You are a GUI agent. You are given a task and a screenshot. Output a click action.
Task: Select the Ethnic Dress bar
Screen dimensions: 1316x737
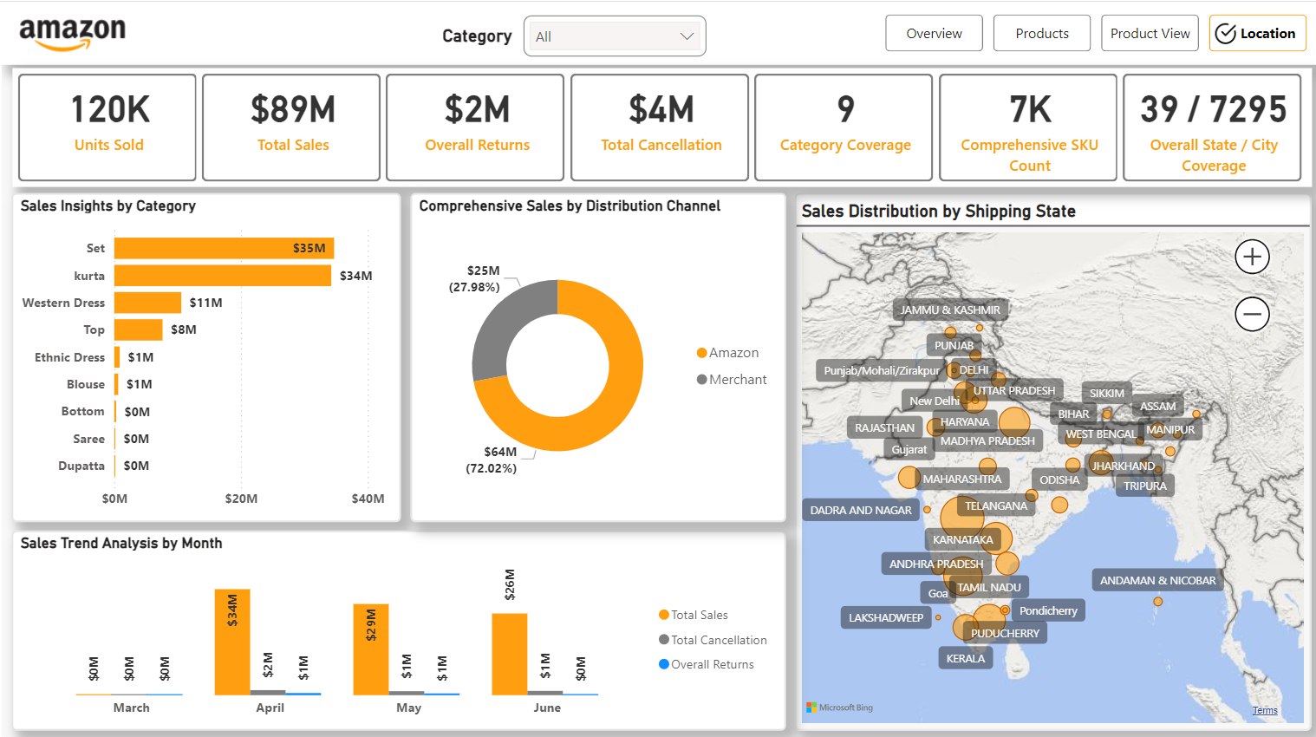(117, 357)
